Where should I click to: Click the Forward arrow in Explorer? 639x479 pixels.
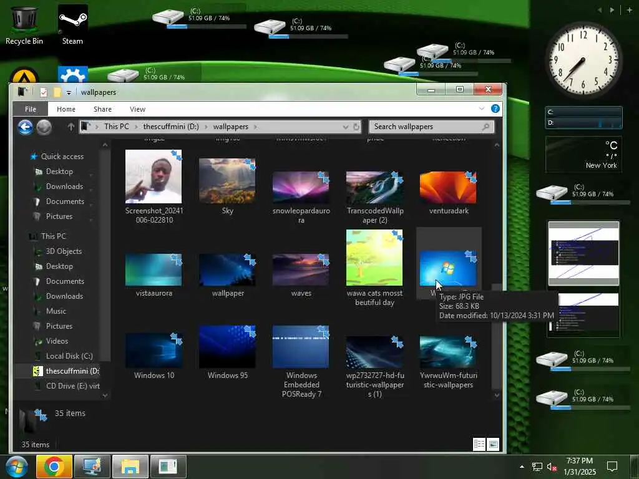pyautogui.click(x=44, y=127)
